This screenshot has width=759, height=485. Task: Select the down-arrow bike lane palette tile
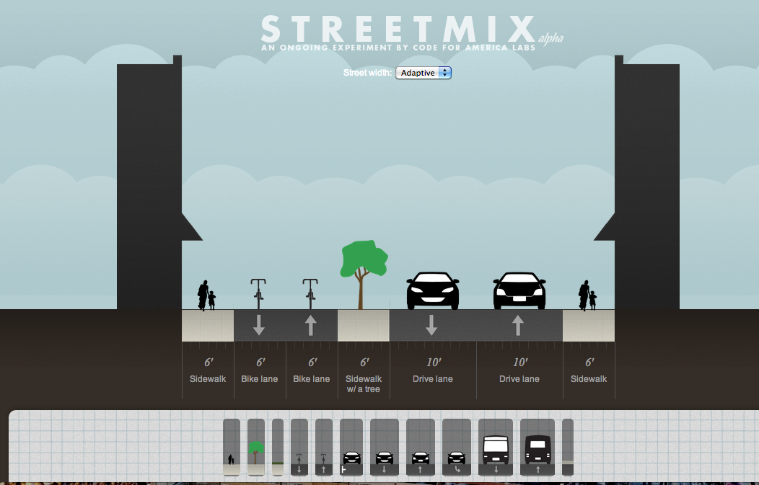point(299,448)
